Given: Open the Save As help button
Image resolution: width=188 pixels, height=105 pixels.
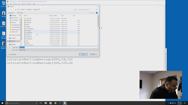Looking at the screenshot, I should coord(97,13).
